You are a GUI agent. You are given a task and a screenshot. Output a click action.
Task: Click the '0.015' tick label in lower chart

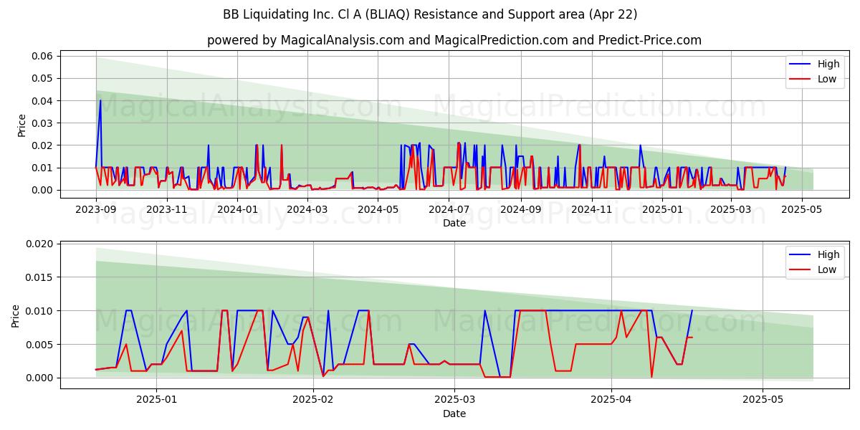(40, 277)
